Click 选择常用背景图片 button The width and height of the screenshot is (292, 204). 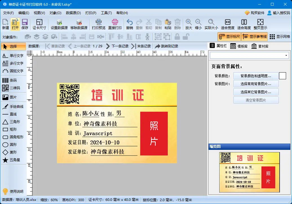click(256, 84)
